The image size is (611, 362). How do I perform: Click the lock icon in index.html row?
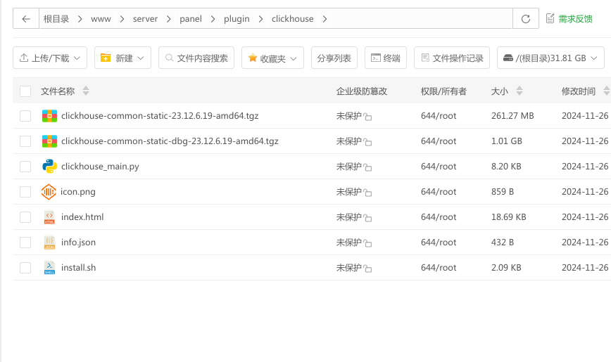tap(367, 218)
